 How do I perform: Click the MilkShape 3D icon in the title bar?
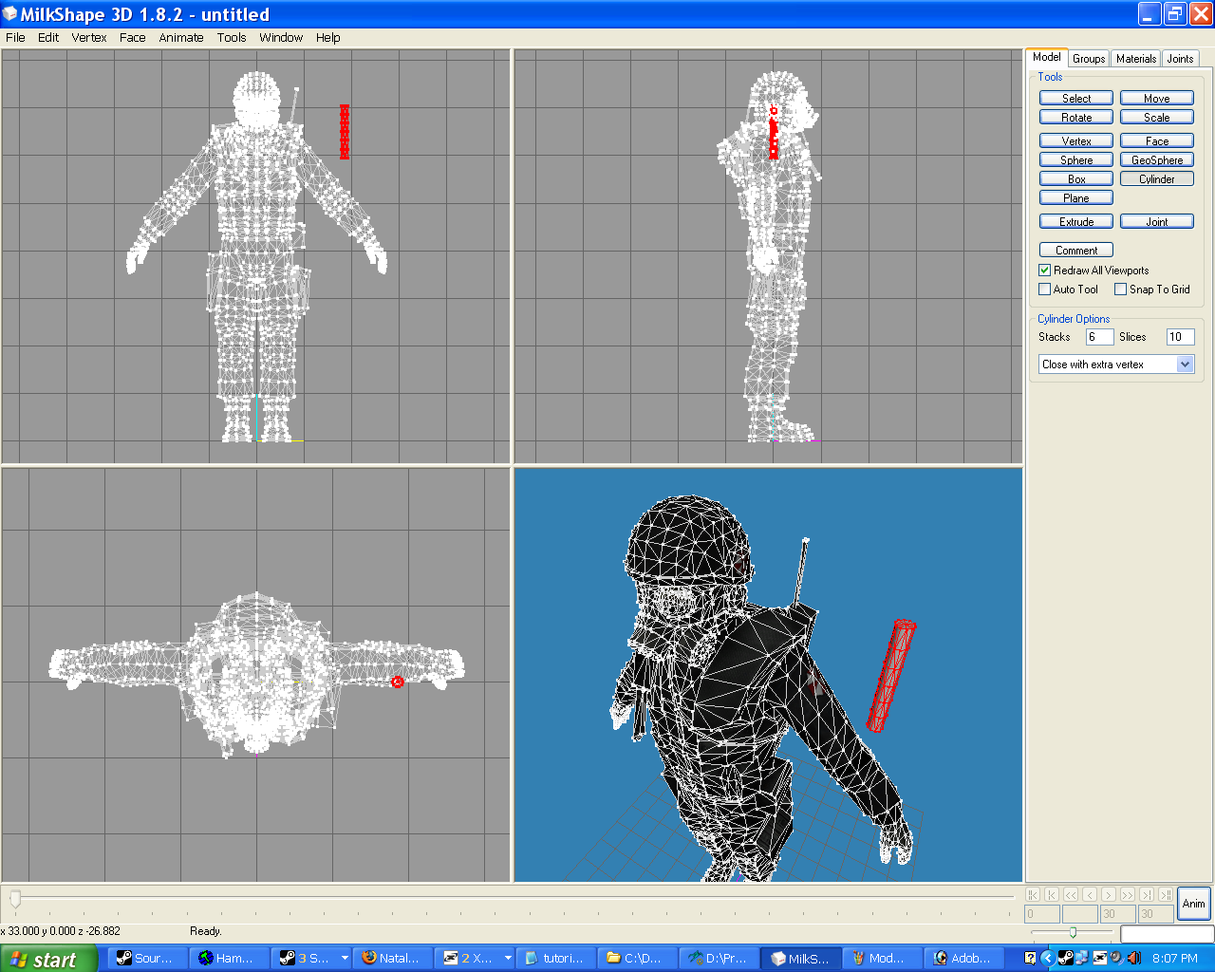[9, 13]
